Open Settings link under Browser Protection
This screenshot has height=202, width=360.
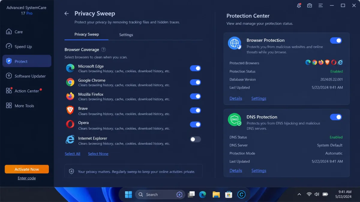pyautogui.click(x=259, y=98)
